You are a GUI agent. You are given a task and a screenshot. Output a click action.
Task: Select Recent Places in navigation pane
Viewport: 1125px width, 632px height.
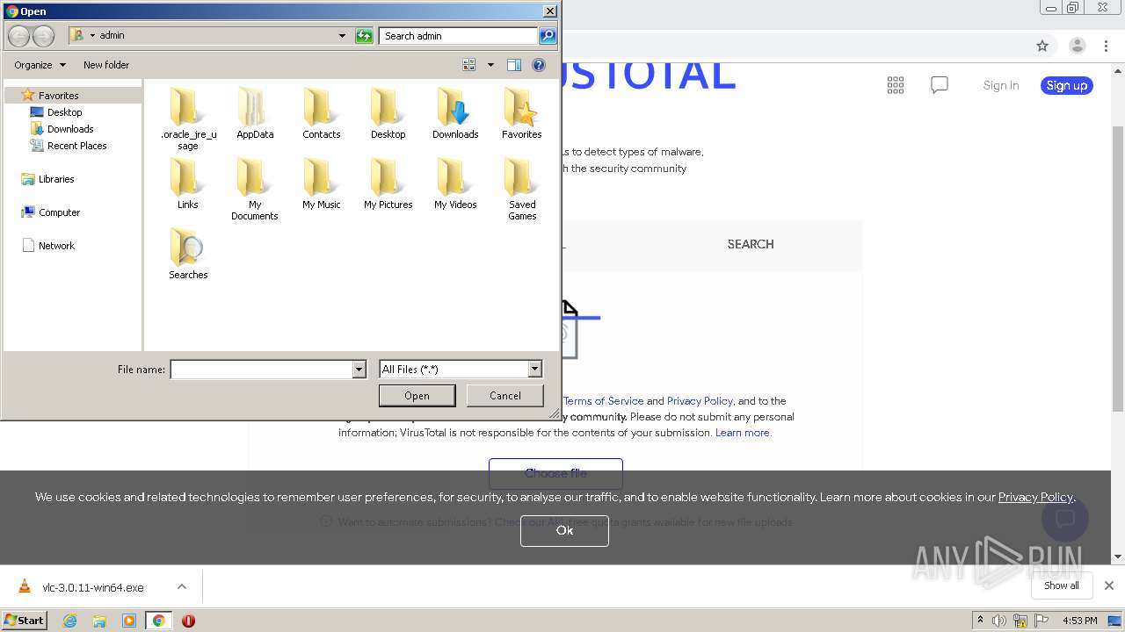76,146
